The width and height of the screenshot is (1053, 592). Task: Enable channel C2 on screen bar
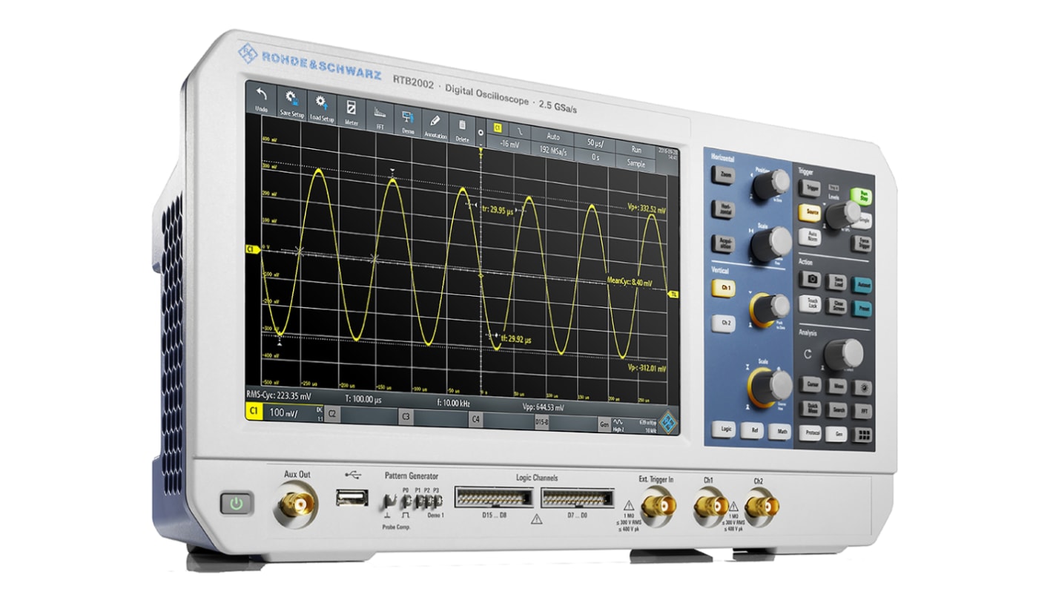tap(332, 415)
